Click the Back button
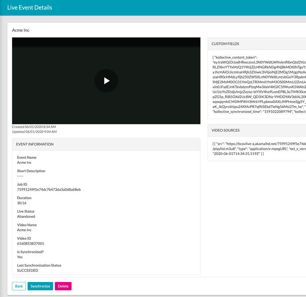 [19, 286]
